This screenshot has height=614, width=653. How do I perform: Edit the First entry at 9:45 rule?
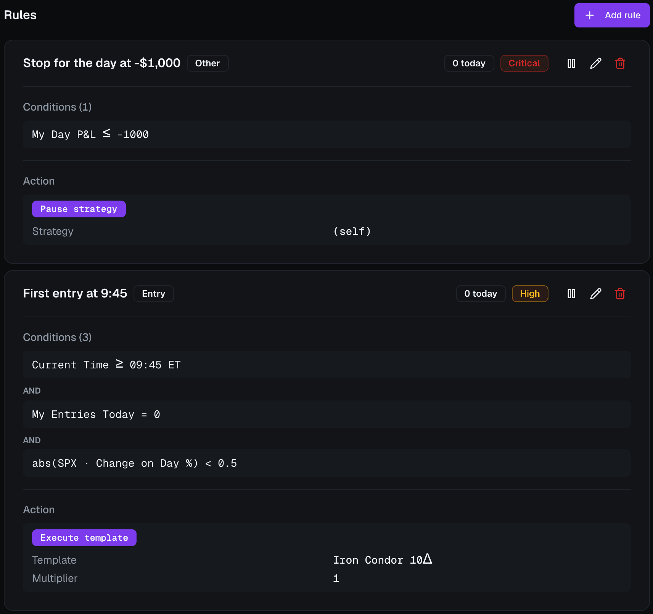[595, 294]
